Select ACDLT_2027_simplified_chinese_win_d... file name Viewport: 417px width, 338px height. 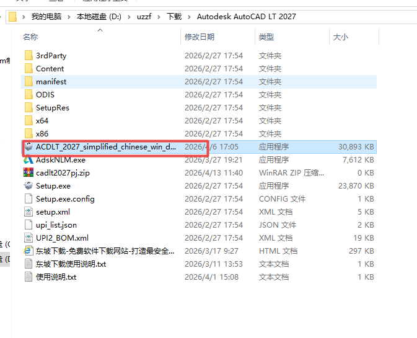tap(106, 147)
